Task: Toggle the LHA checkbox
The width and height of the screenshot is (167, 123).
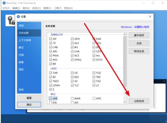Action: pyautogui.click(x=72, y=51)
